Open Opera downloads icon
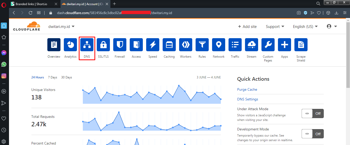The width and height of the screenshot is (350, 145). click(x=336, y=13)
